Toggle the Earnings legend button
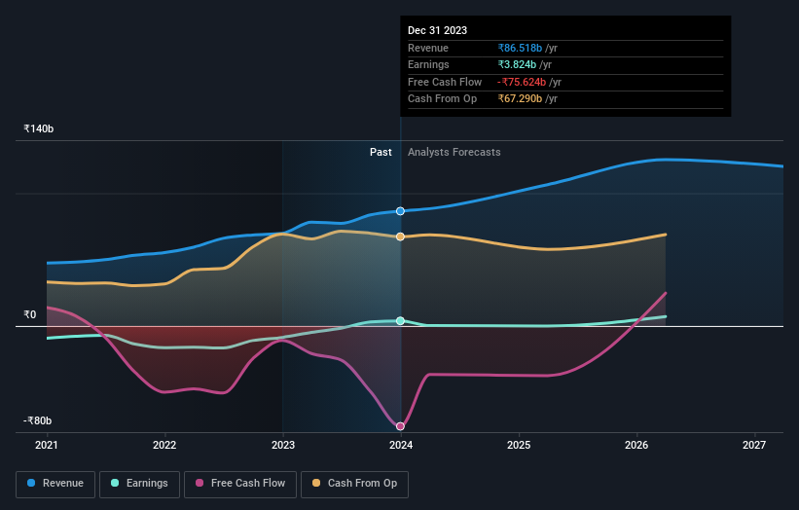799x510 pixels. (x=139, y=484)
